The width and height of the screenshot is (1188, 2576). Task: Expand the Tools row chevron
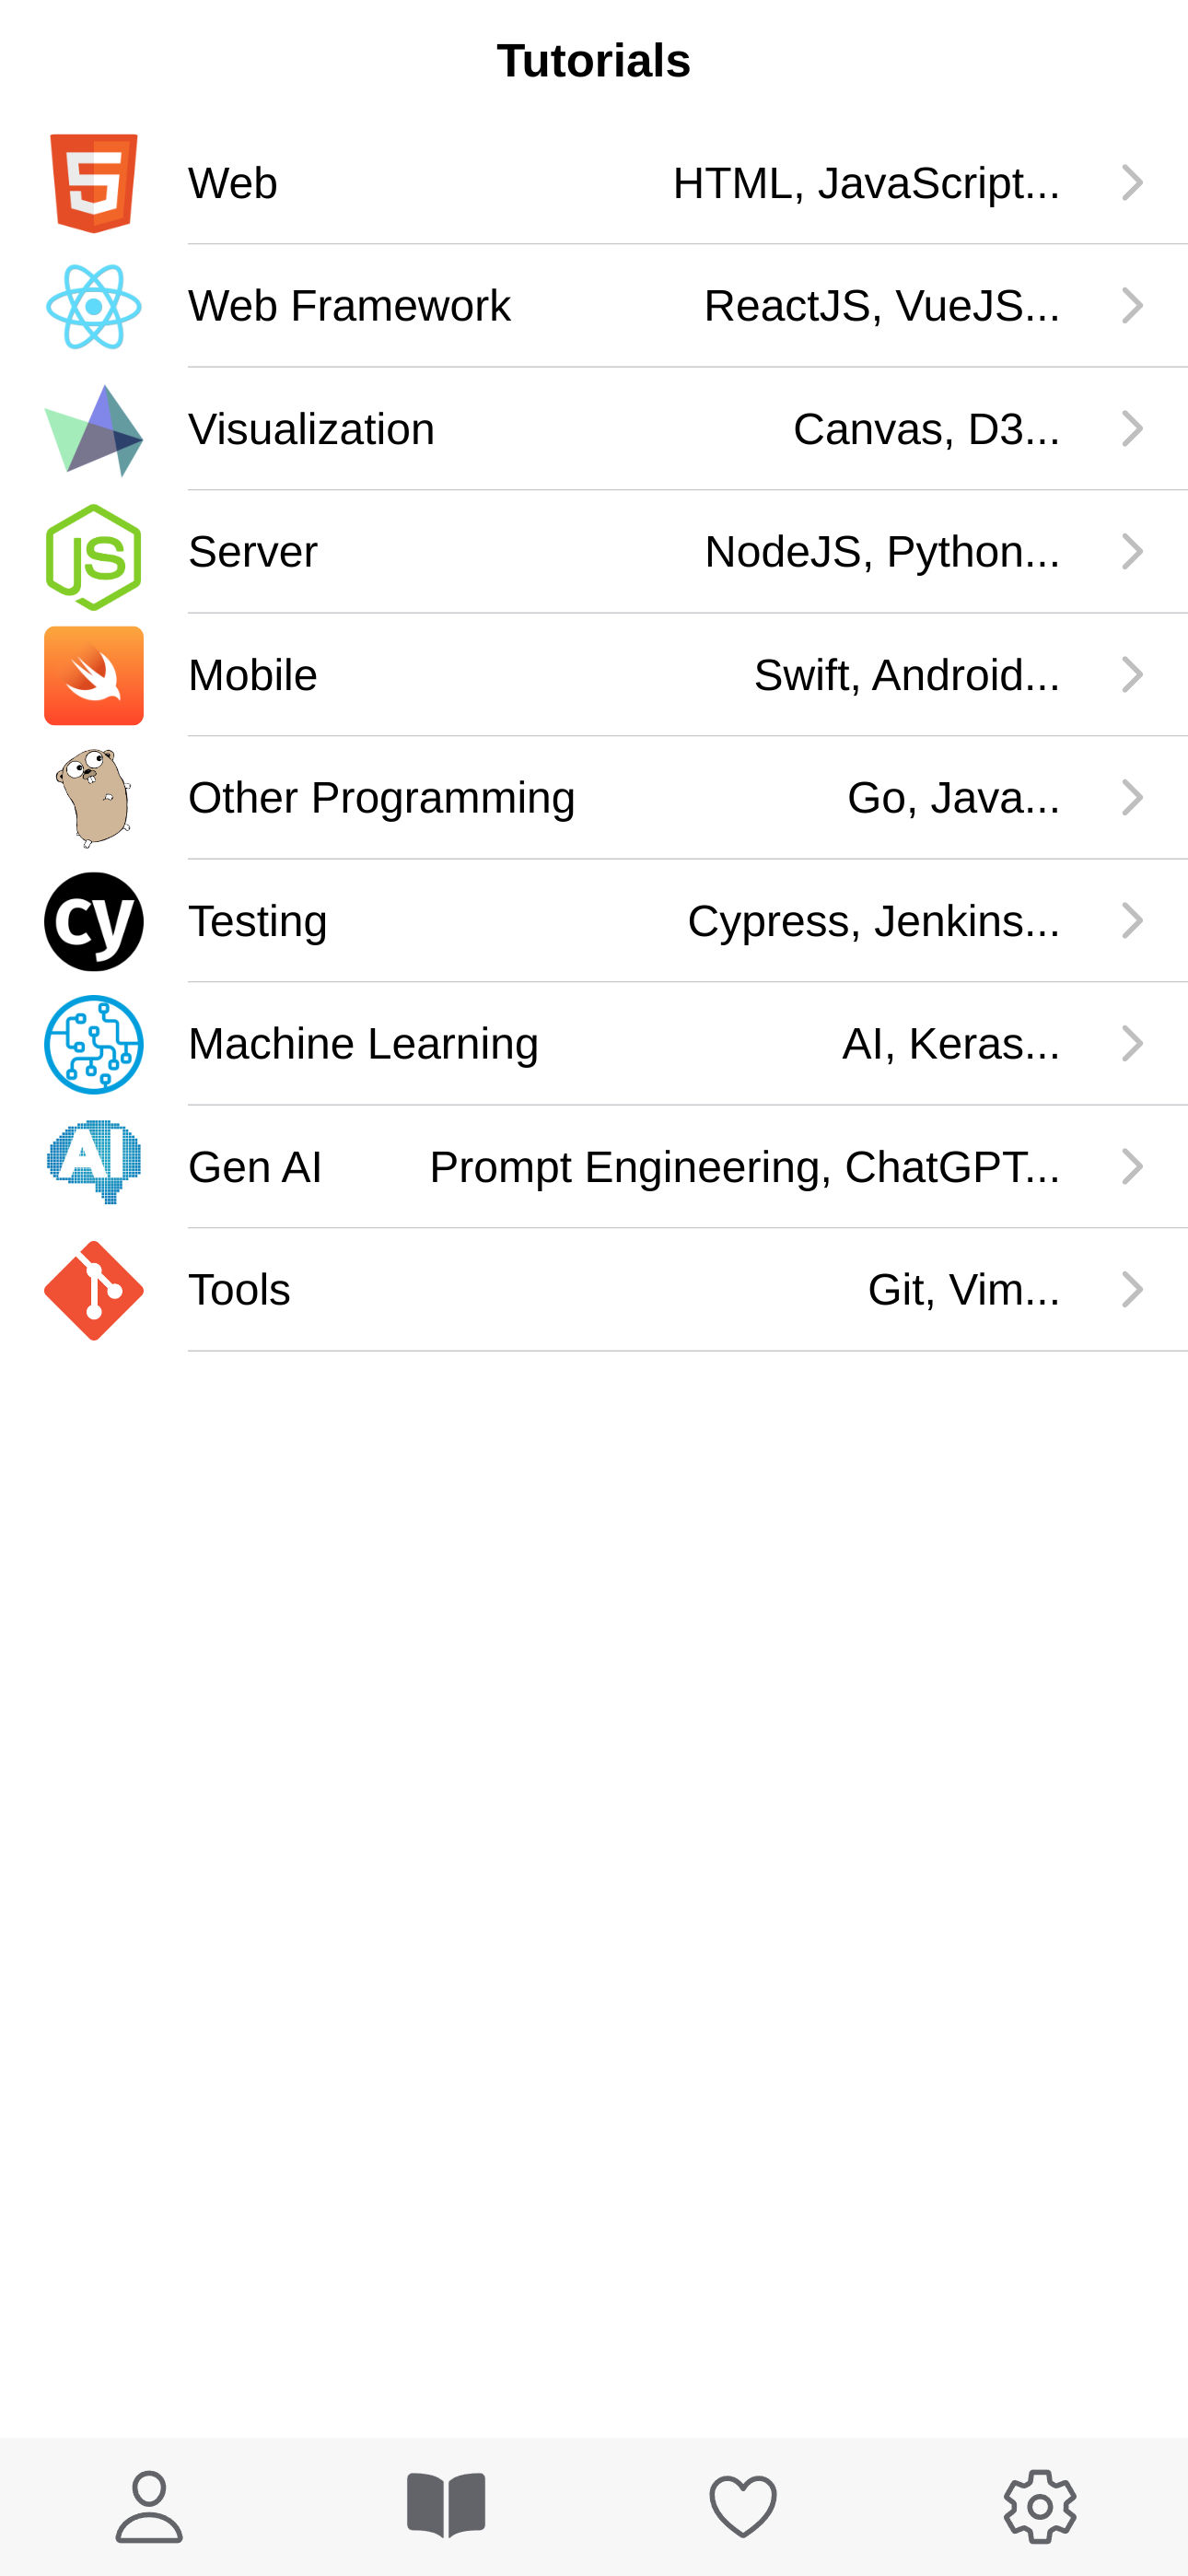[x=1132, y=1290]
